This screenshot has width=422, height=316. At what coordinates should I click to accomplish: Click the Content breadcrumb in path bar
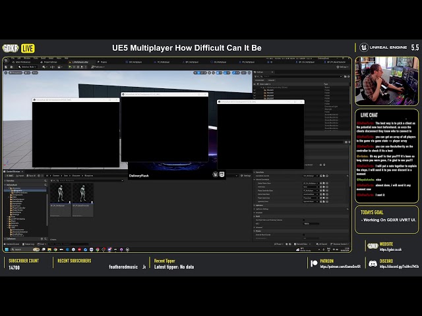click(56, 176)
